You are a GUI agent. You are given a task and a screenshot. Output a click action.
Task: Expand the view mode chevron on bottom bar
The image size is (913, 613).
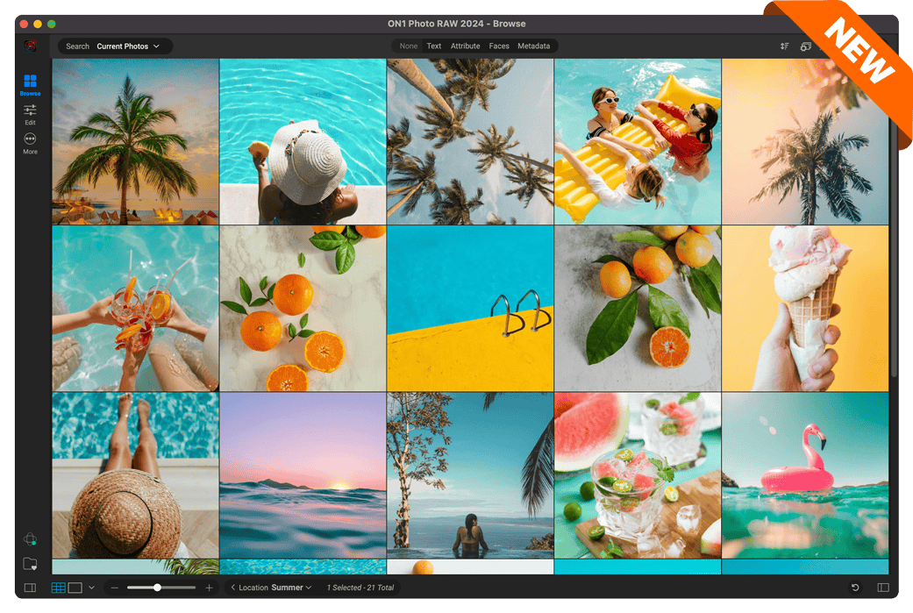point(91,588)
